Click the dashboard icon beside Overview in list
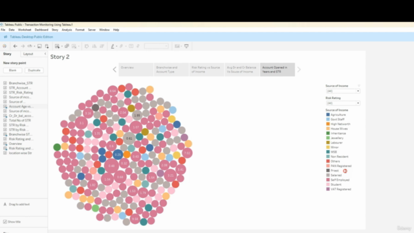Viewport: 414px width, 233px height. 5,144
